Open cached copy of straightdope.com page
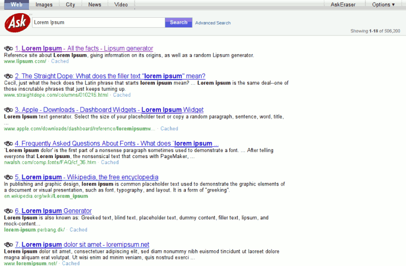406x266 pixels. pyautogui.click(x=122, y=95)
